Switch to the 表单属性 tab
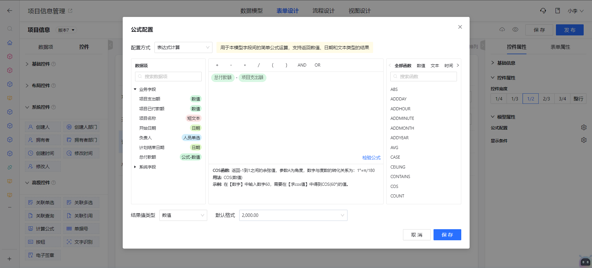This screenshot has width=592, height=268. (560, 47)
